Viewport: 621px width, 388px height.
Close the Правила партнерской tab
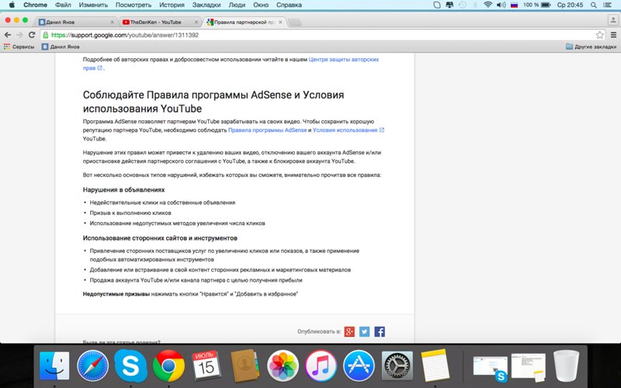coord(280,23)
